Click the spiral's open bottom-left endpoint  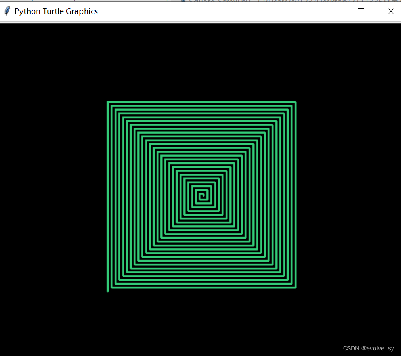(107, 290)
